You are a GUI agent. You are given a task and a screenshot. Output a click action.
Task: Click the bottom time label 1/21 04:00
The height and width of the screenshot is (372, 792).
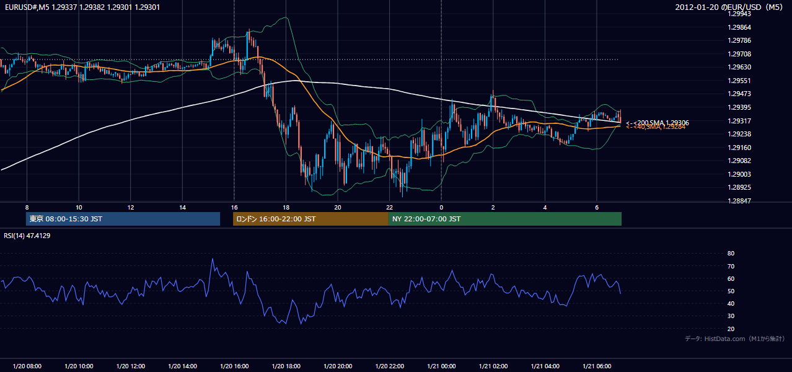[545, 366]
